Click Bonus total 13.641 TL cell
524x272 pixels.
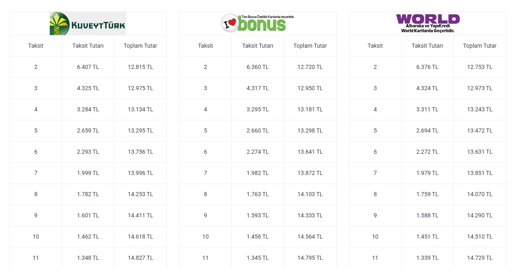310,152
